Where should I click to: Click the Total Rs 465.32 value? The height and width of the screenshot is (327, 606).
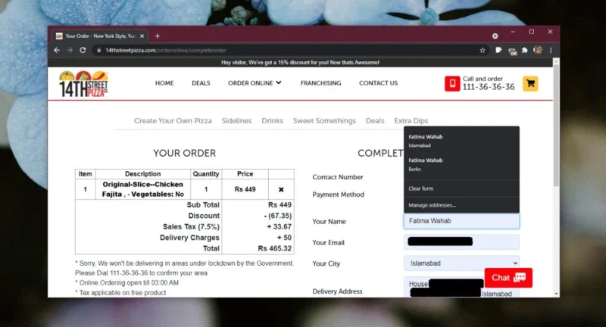coord(274,248)
